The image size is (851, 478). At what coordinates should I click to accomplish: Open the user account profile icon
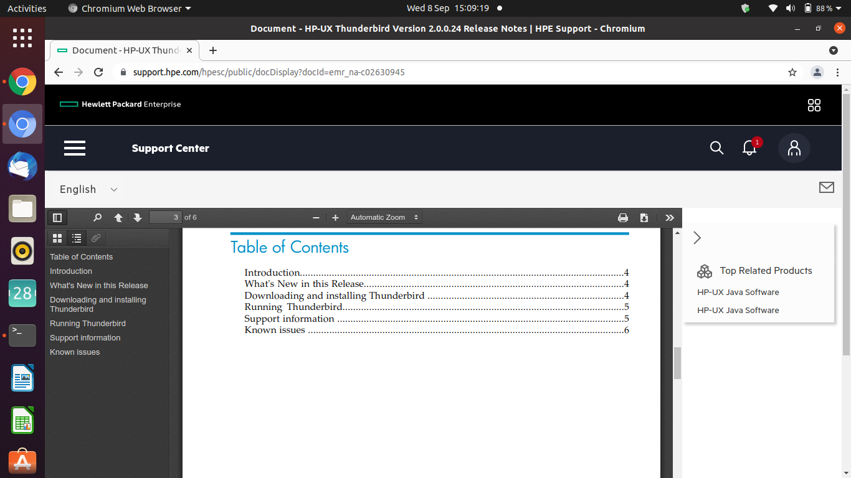click(794, 148)
